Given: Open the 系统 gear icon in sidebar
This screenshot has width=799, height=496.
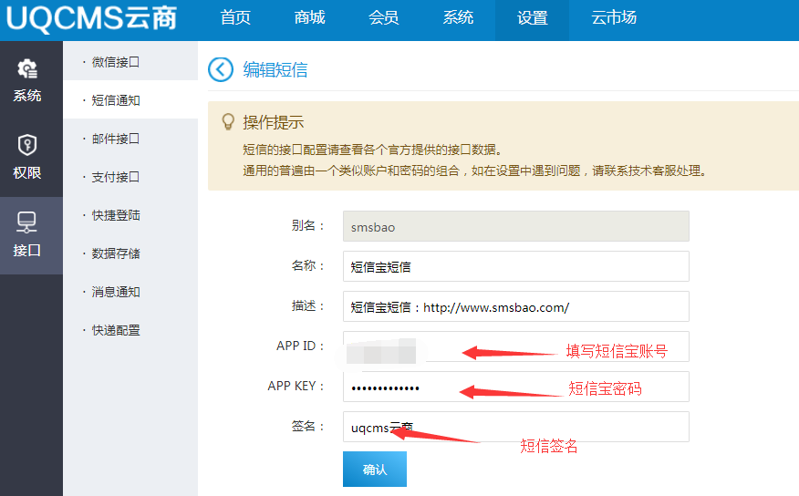Looking at the screenshot, I should [x=27, y=69].
